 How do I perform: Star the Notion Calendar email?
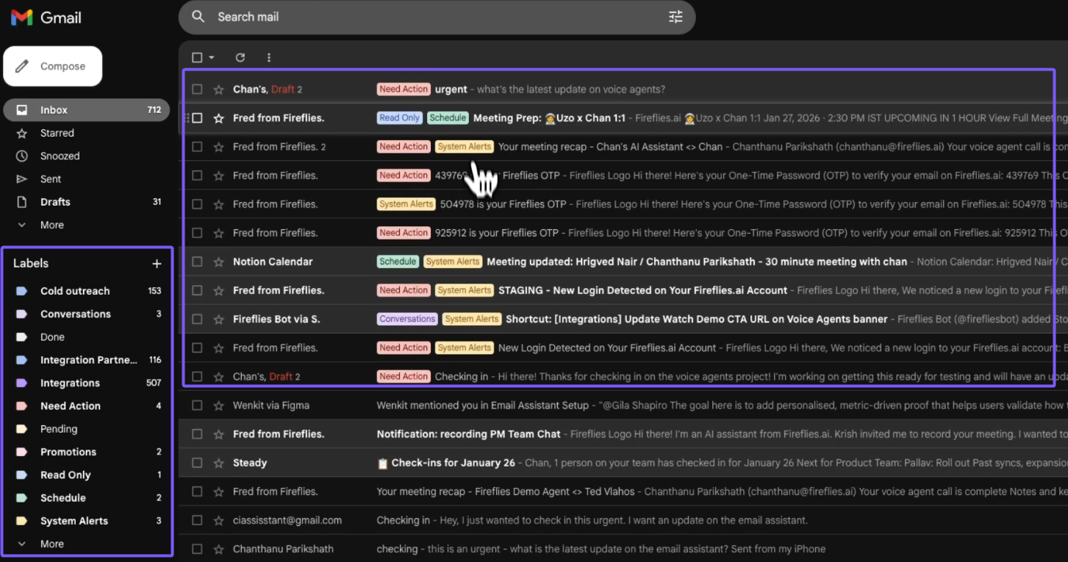coord(218,262)
